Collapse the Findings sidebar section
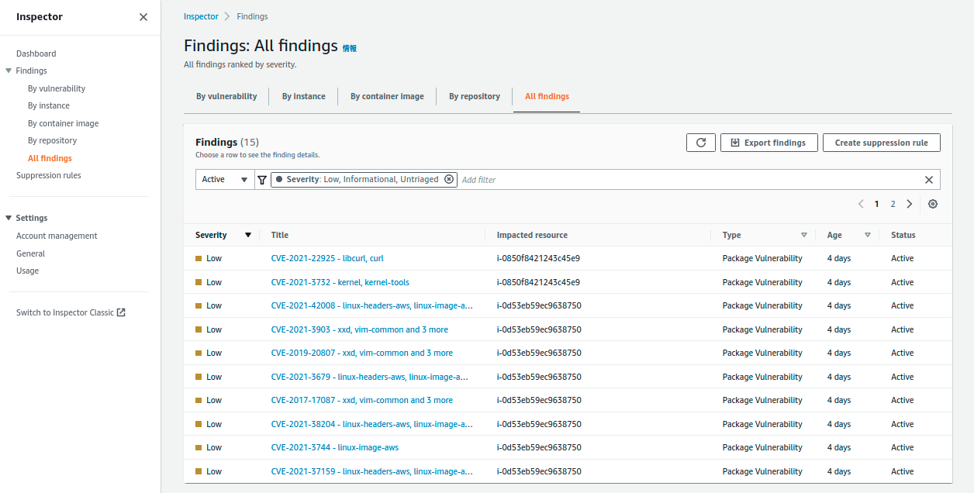Viewport: 974px width, 493px height. [x=9, y=71]
